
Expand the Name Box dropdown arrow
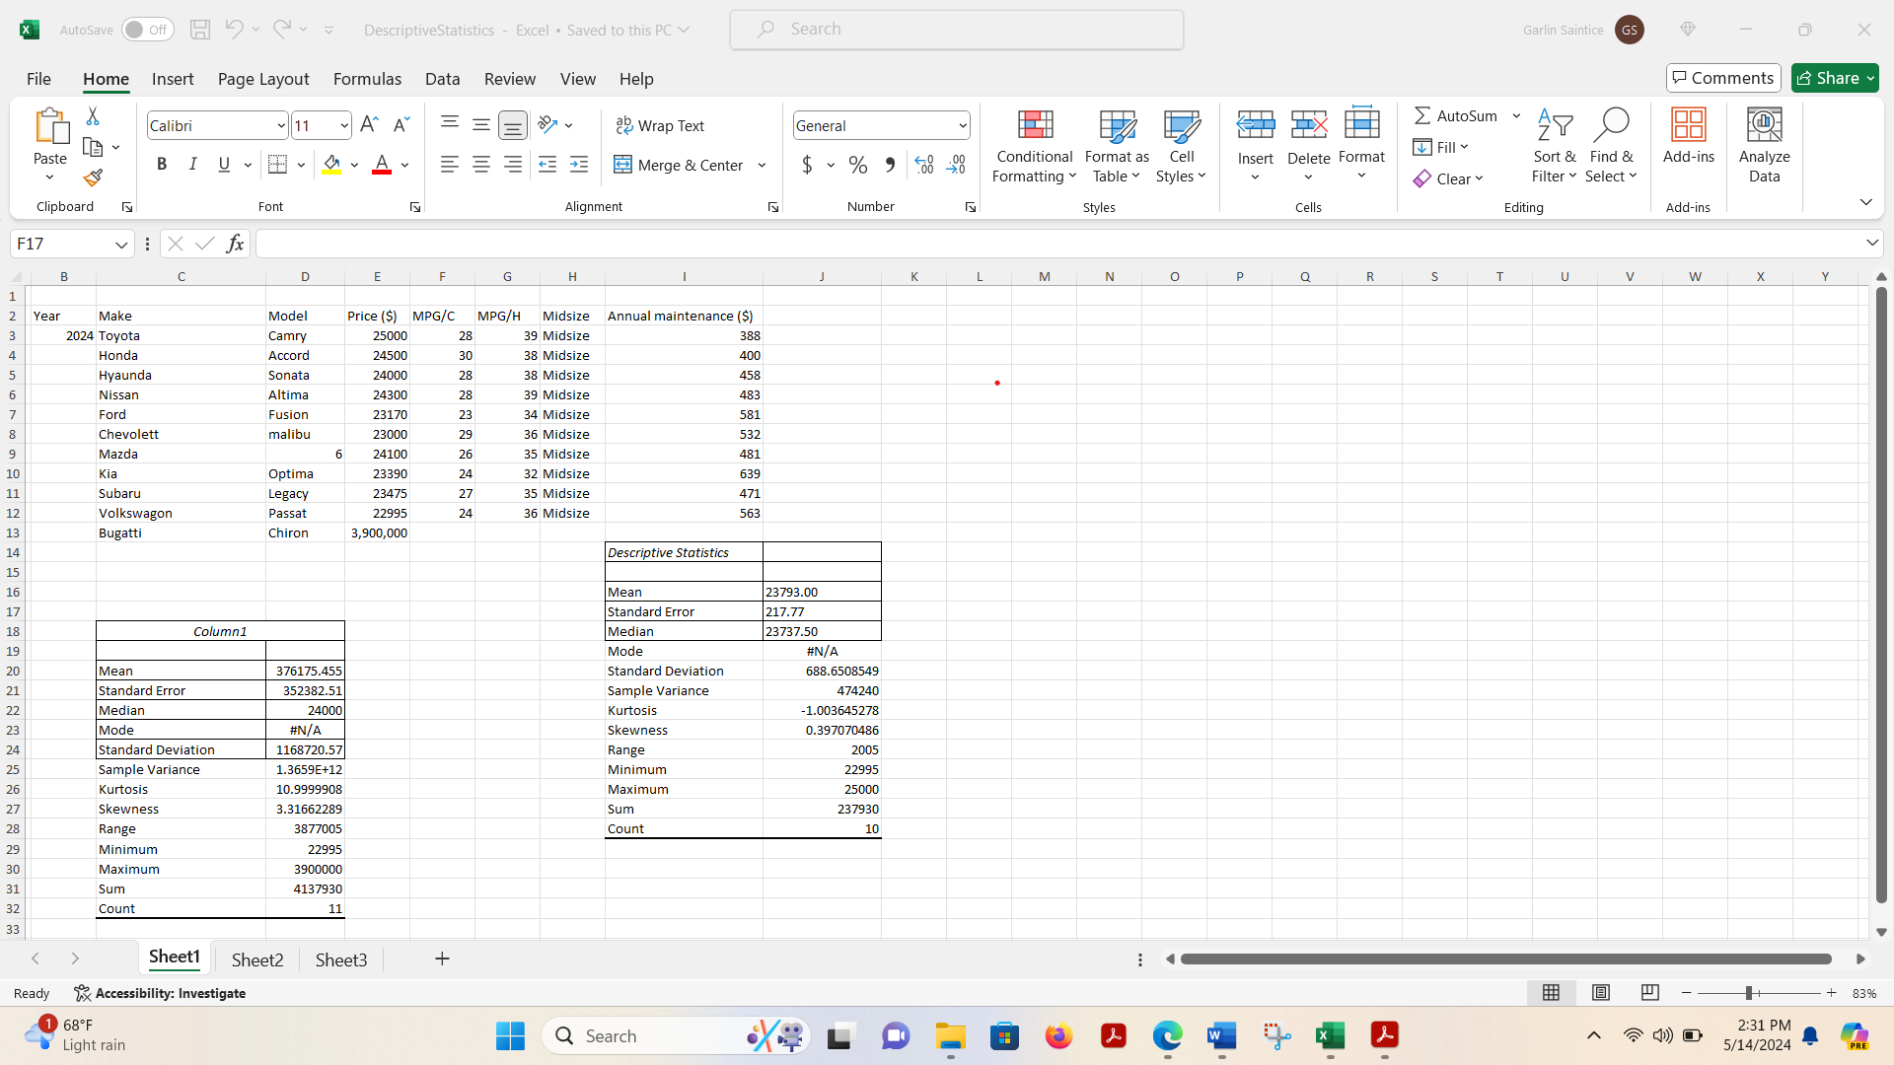click(121, 244)
